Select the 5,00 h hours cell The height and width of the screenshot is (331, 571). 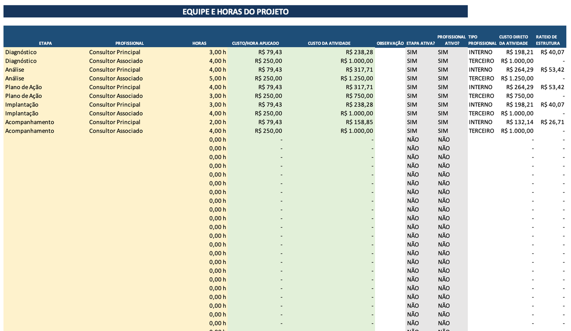tap(218, 78)
